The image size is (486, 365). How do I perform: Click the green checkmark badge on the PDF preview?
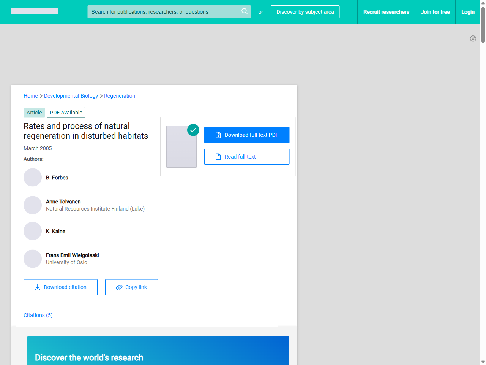pos(193,130)
